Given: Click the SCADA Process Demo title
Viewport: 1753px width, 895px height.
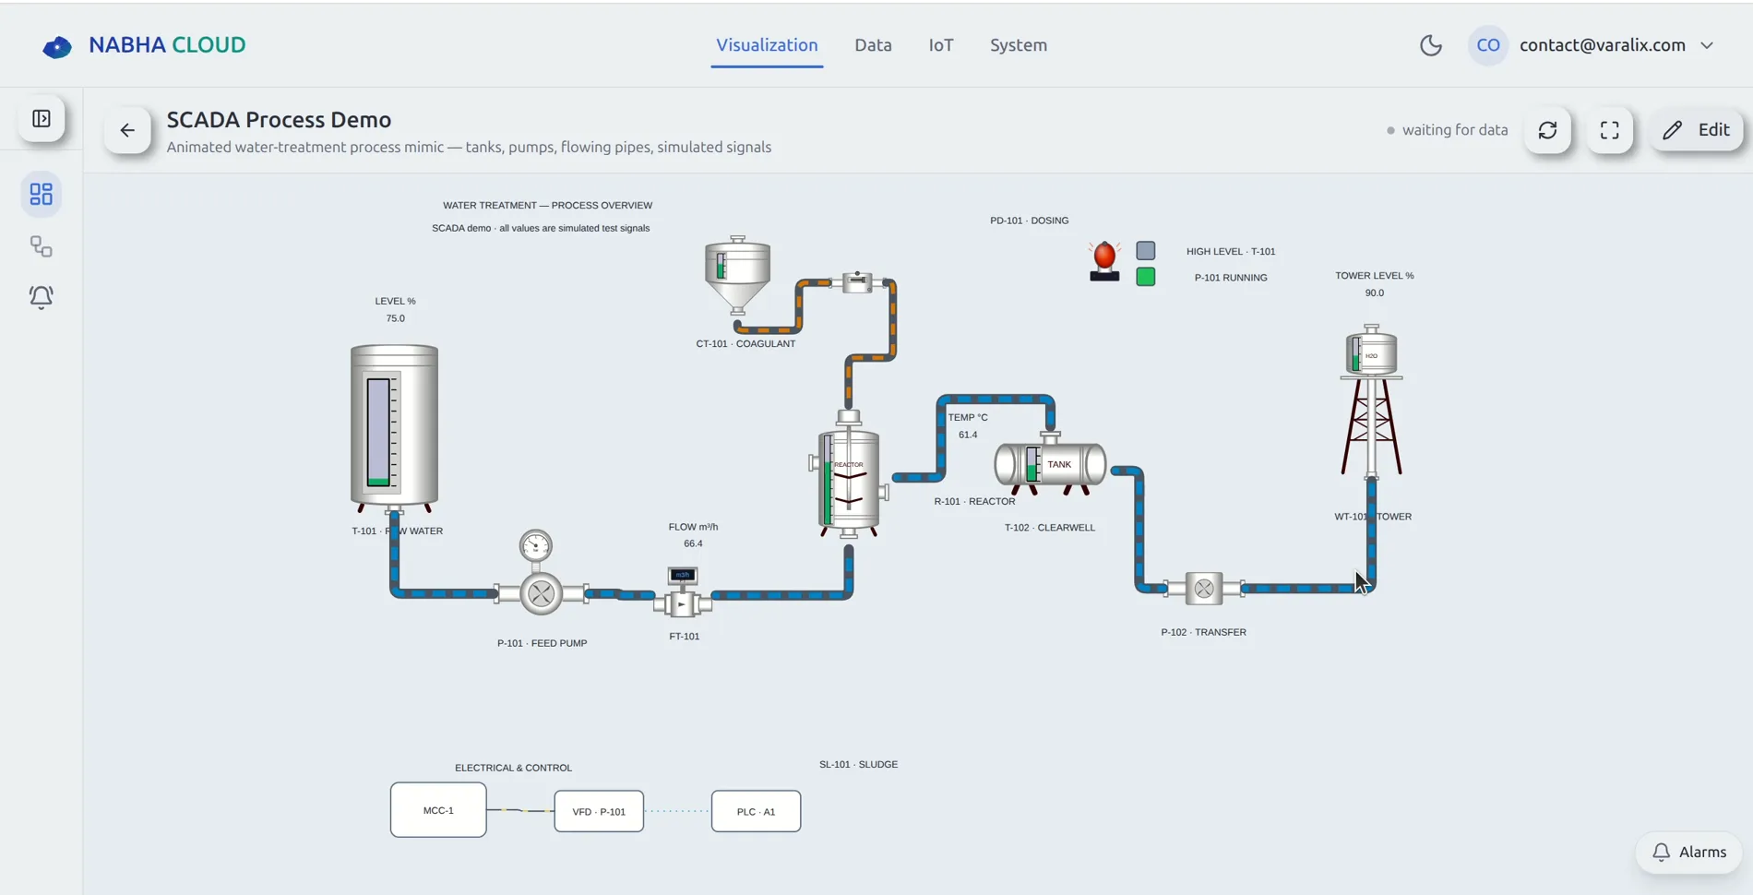Looking at the screenshot, I should click(279, 120).
